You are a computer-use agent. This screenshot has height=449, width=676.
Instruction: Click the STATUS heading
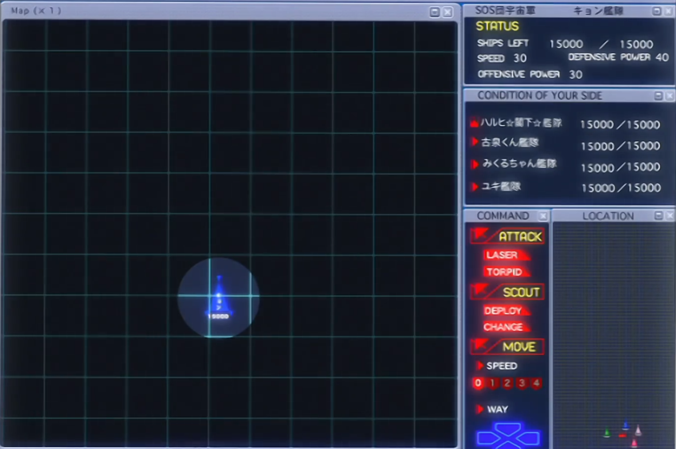497,26
